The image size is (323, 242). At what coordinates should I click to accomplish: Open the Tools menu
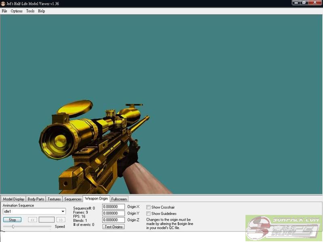coord(30,11)
